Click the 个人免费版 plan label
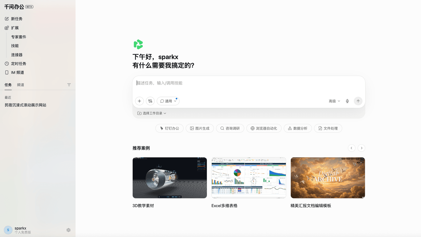Viewport: 421px width, 237px height. (x=23, y=232)
